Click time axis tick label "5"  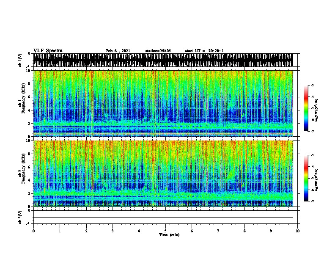[x=165, y=231]
